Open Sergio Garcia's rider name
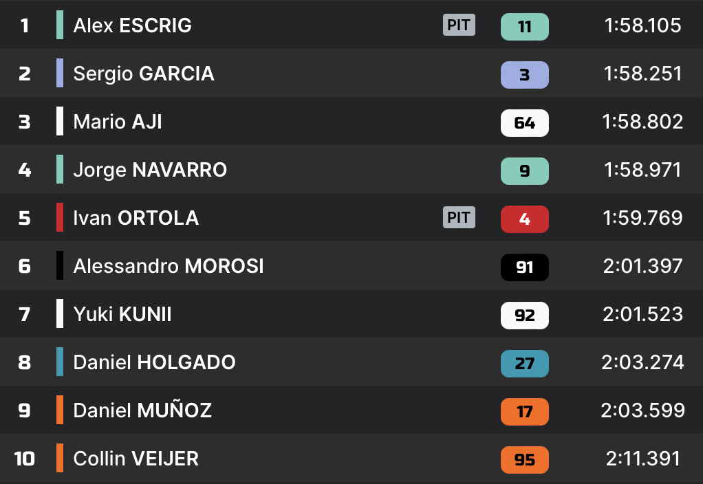 coord(144,74)
